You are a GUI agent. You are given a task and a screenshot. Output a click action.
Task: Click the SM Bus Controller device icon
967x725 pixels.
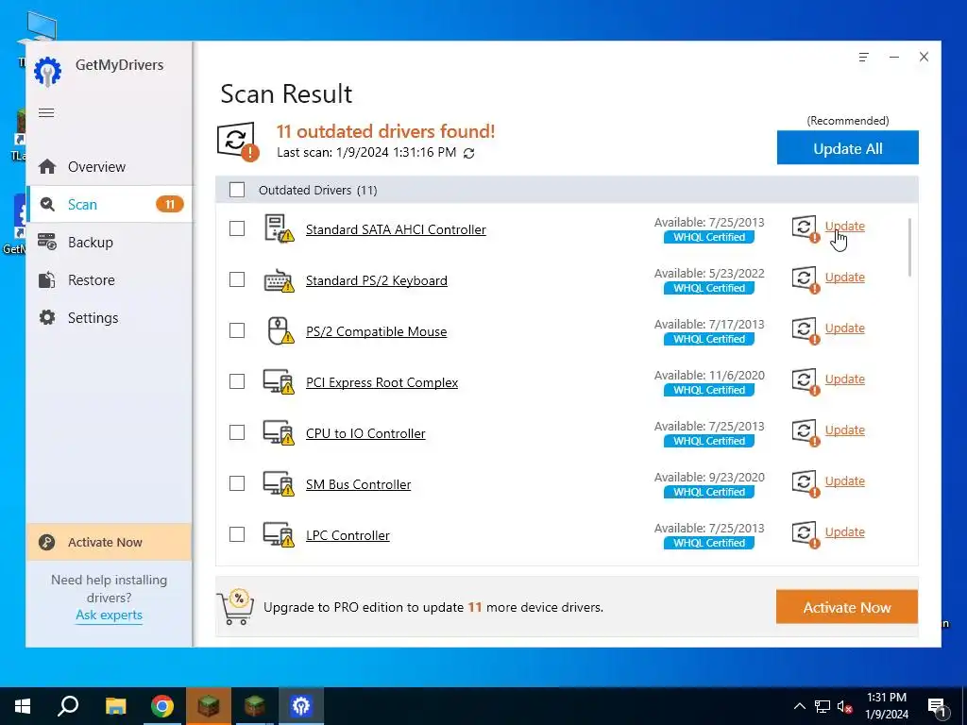click(x=279, y=484)
